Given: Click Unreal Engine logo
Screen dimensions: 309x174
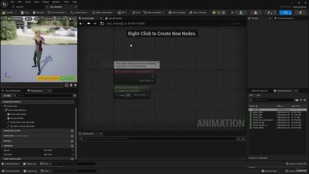Looking at the screenshot, I should 4,4.
